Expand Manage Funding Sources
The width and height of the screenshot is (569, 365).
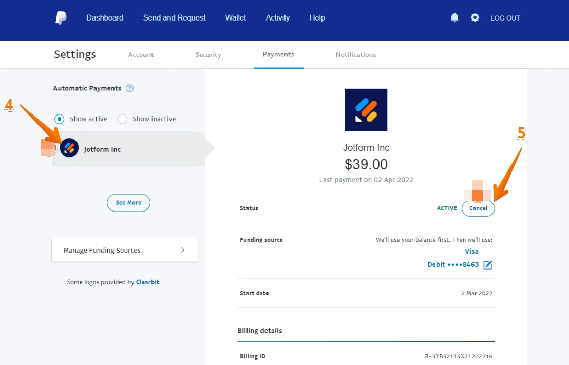tap(124, 250)
